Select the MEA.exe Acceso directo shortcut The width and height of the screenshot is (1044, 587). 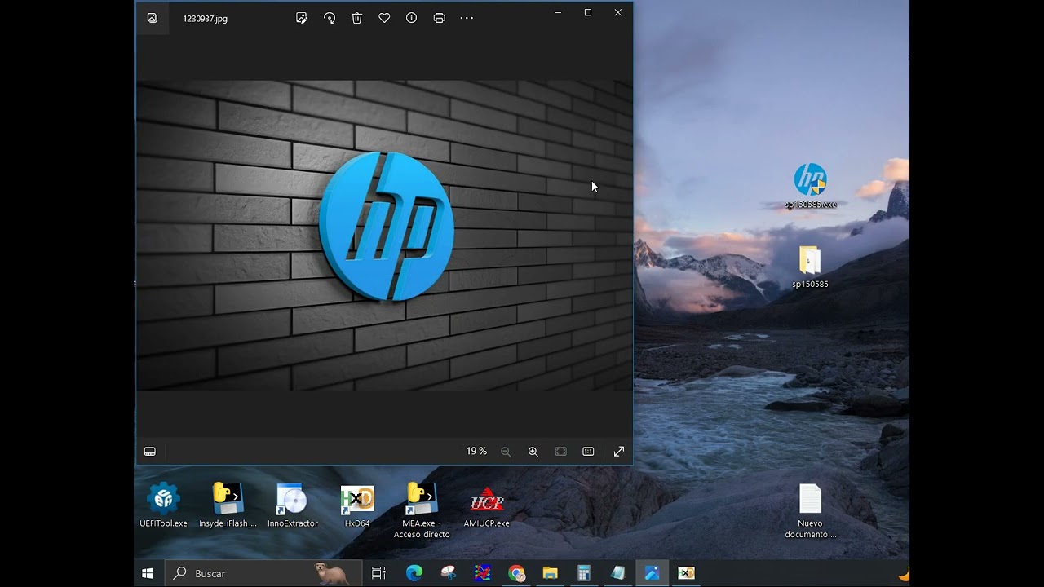click(x=422, y=511)
